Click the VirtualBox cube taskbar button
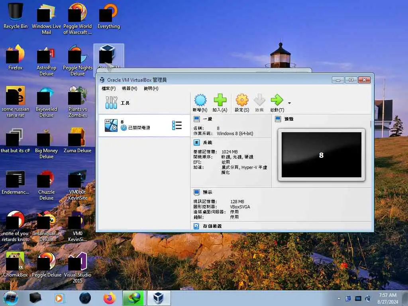 pyautogui.click(x=159, y=298)
